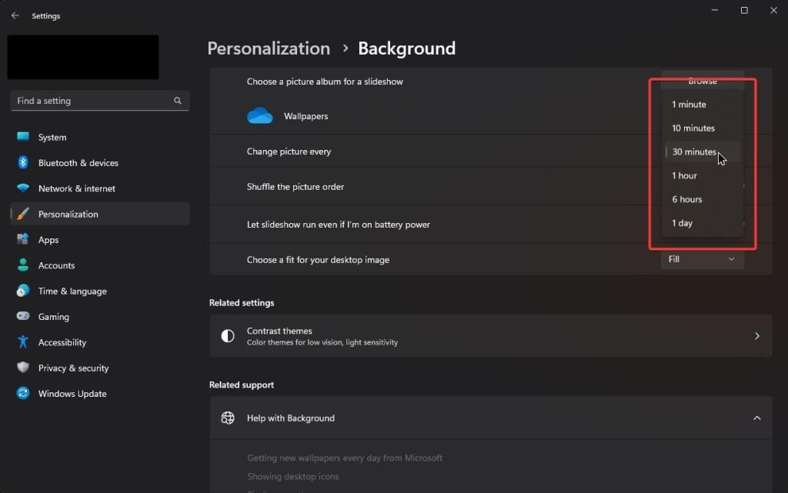Screen dimensions: 788x493
Task: Open Privacy & security settings
Action: [99, 368]
